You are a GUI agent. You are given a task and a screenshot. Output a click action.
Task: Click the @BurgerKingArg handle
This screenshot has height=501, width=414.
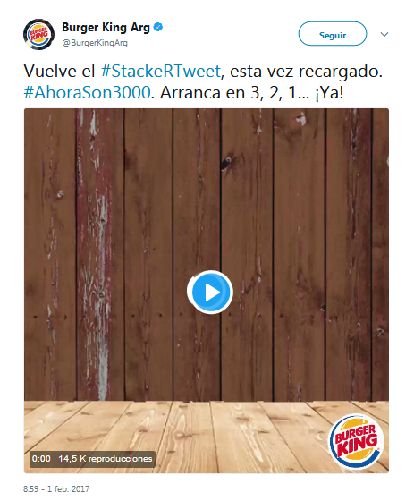coord(95,43)
